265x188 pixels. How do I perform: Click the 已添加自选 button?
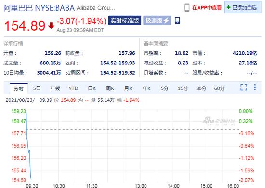[242, 7]
